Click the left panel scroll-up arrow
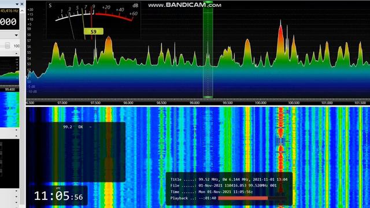Screen dimensions: 370x208 22,10
